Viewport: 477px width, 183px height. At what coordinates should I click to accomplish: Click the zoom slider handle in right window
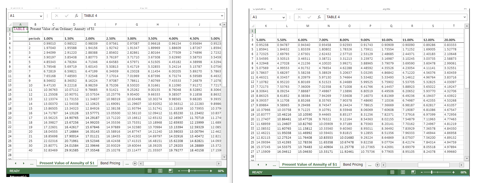pos(432,172)
